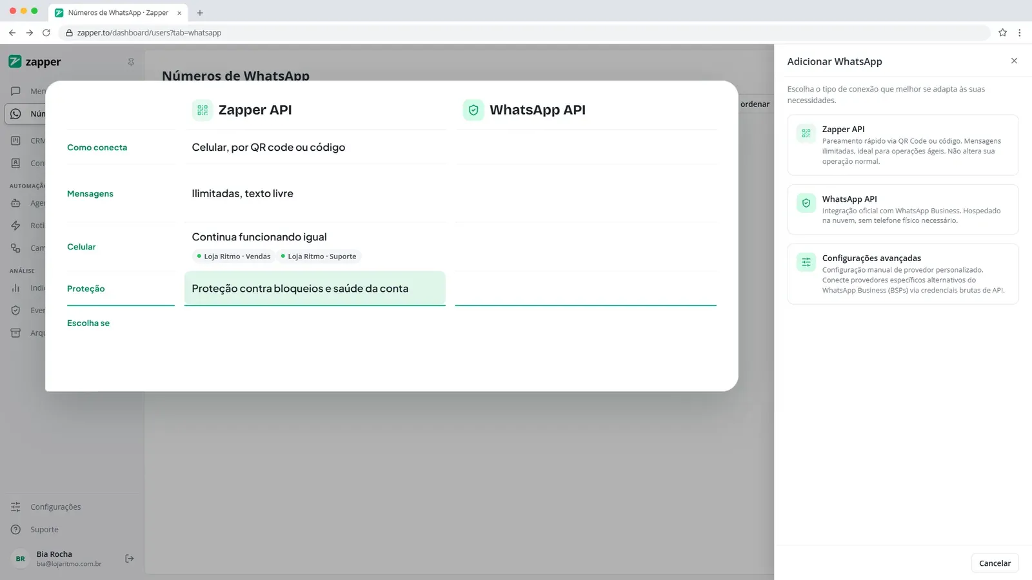Click the Zapper API comparison heading

coord(255,110)
